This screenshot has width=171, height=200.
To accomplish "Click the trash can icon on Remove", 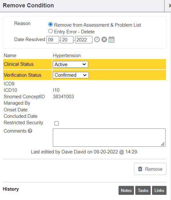I will (x=140, y=169).
